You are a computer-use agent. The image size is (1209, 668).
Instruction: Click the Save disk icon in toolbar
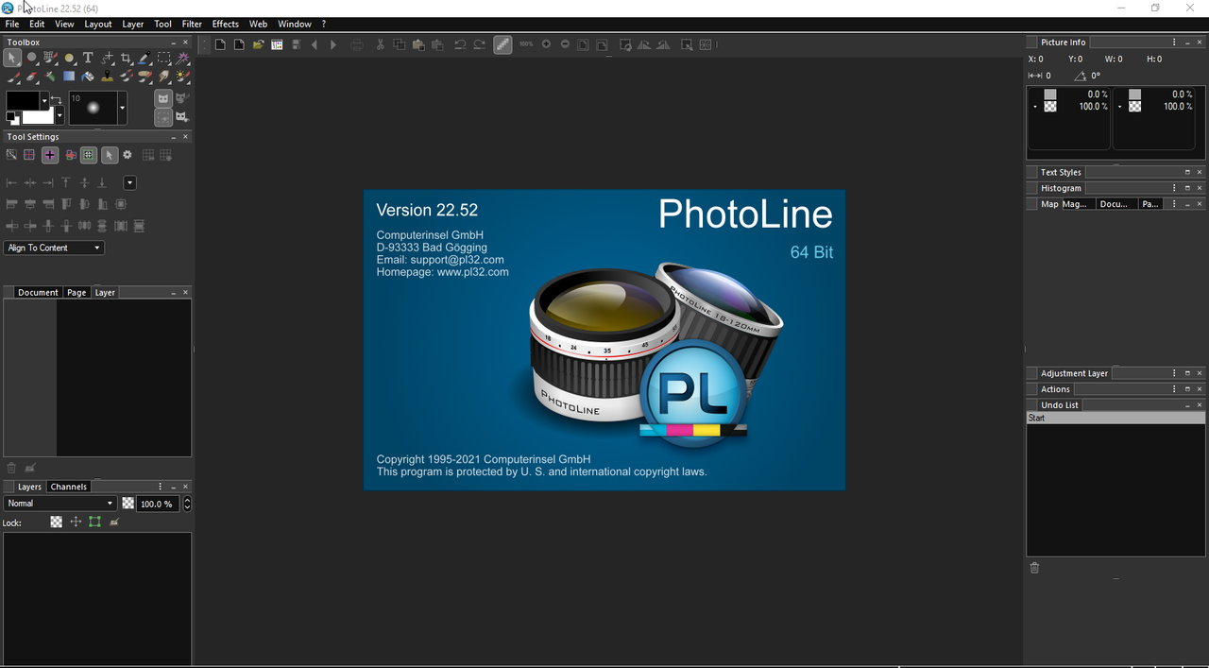tap(297, 44)
